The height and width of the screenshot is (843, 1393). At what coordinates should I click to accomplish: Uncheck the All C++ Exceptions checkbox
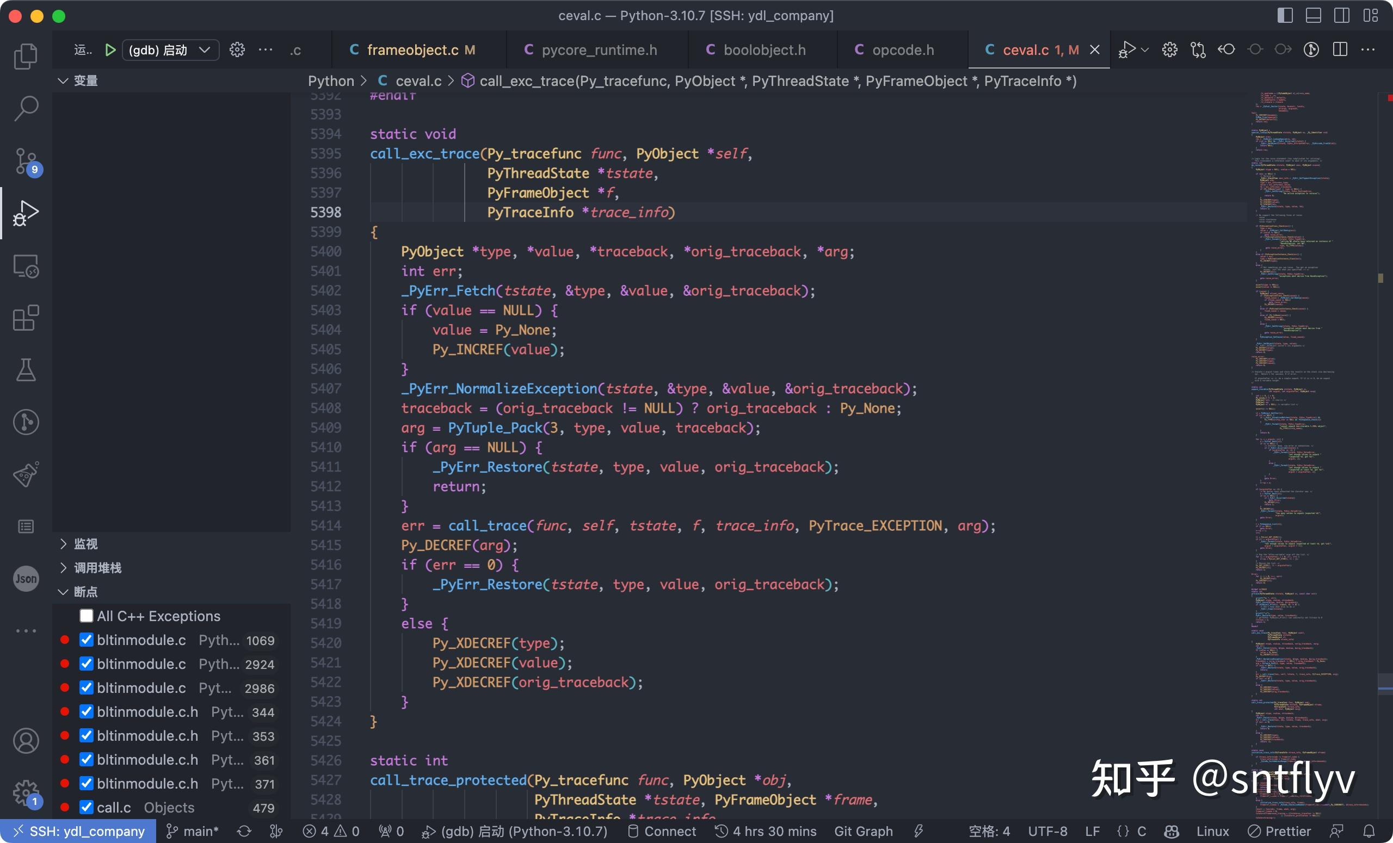(87, 616)
